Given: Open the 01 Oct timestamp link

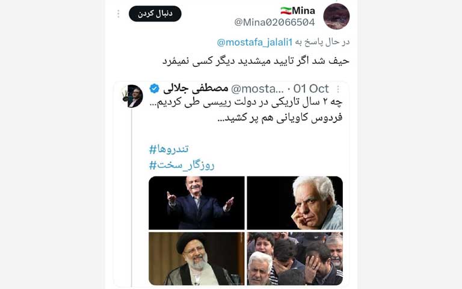Looking at the screenshot, I should 311,89.
